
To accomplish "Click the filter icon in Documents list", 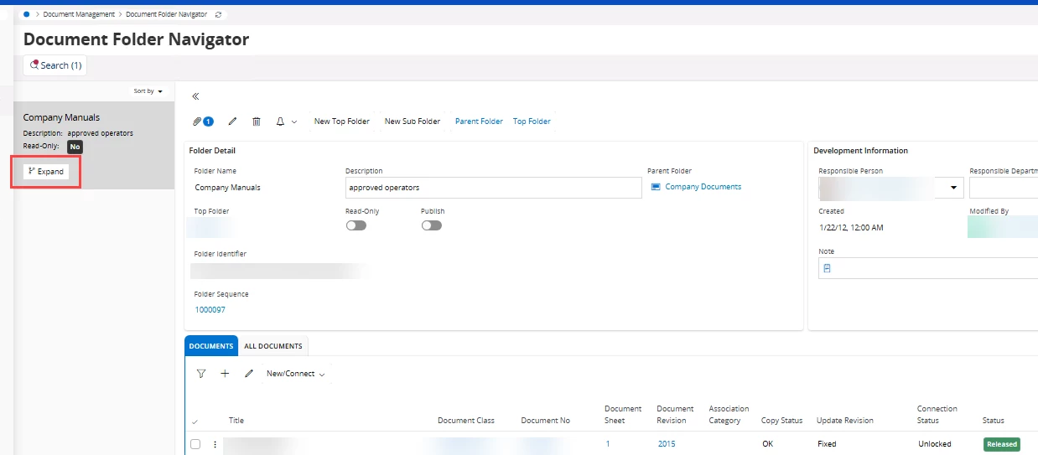I will pyautogui.click(x=200, y=374).
